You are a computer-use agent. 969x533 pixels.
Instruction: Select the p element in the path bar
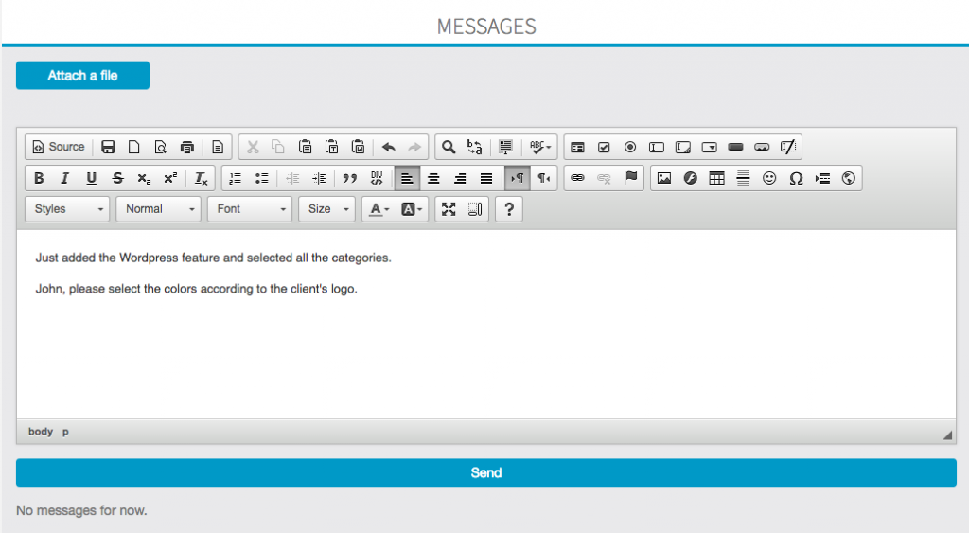[66, 432]
